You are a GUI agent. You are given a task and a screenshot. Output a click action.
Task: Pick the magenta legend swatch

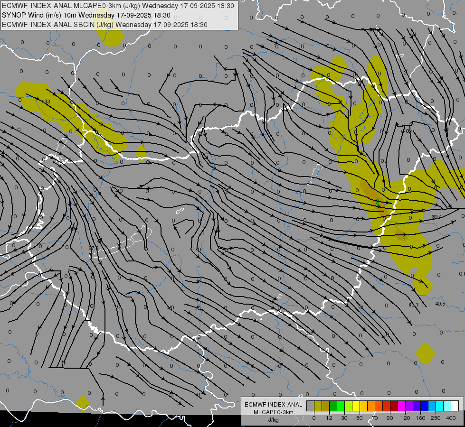[x=401, y=406]
